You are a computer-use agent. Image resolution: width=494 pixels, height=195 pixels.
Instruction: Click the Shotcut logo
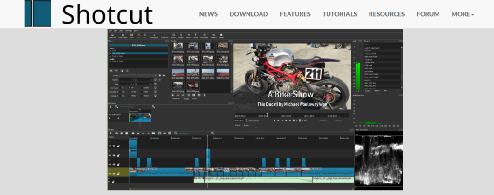click(x=89, y=14)
